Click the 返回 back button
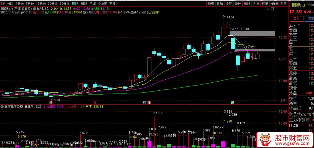Viewport: 314px width, 148px height. [x=283, y=4]
